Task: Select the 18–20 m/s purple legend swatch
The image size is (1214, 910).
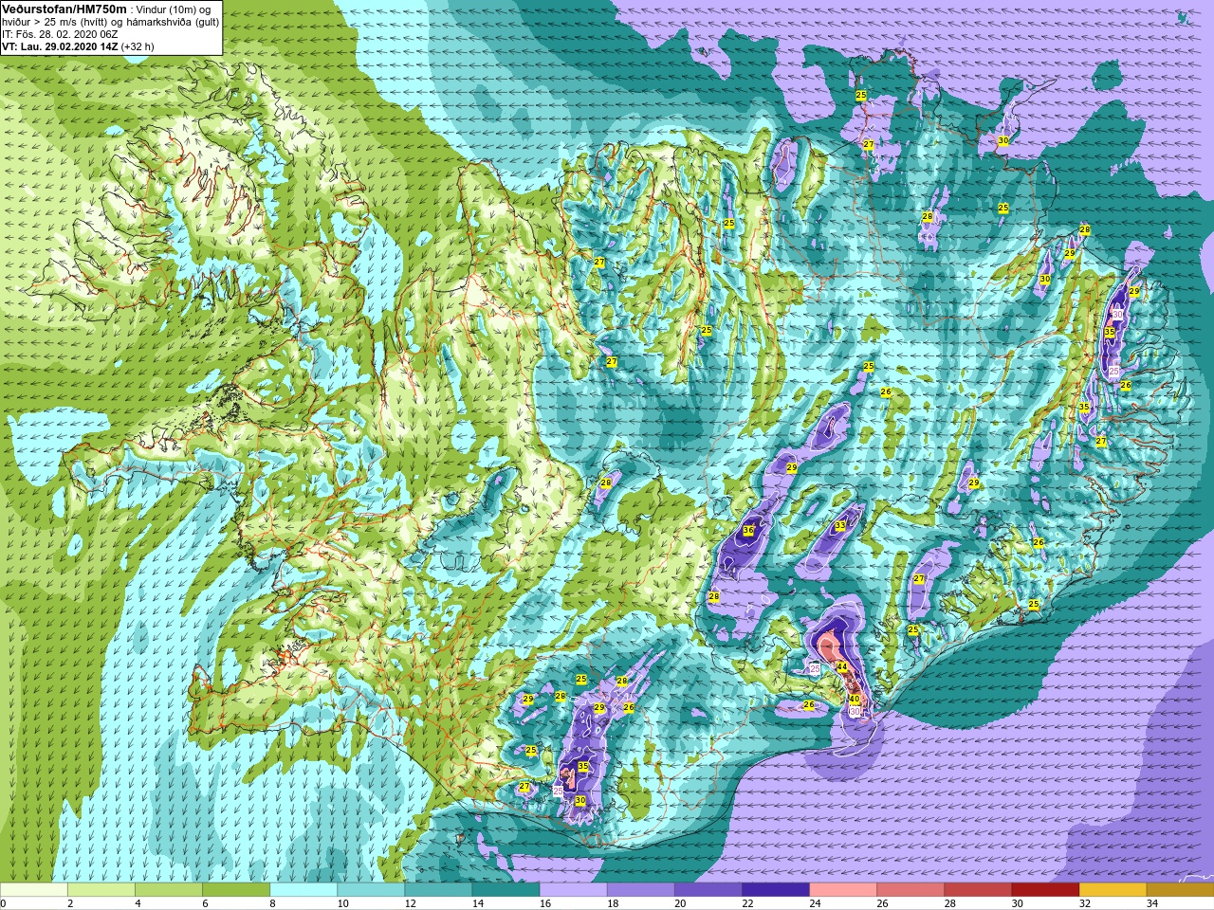Action: coord(640,891)
